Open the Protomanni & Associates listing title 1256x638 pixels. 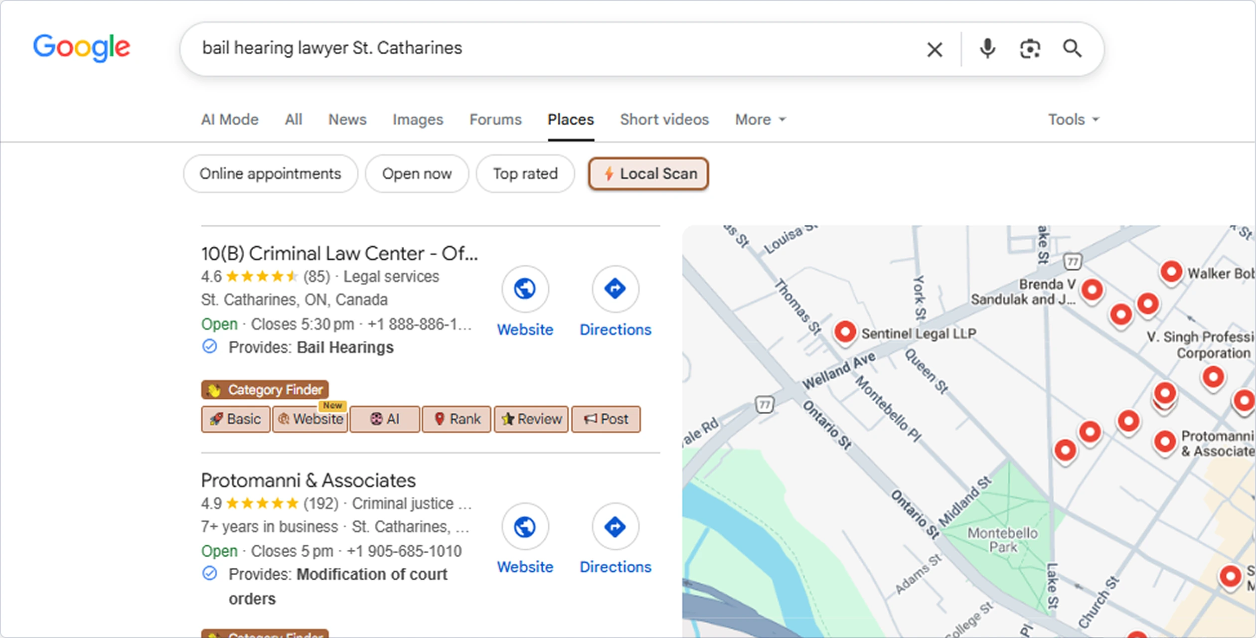point(308,480)
